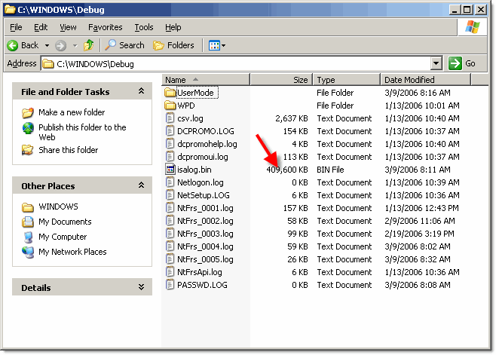Select the dcpromoui.log file icon

170,157
